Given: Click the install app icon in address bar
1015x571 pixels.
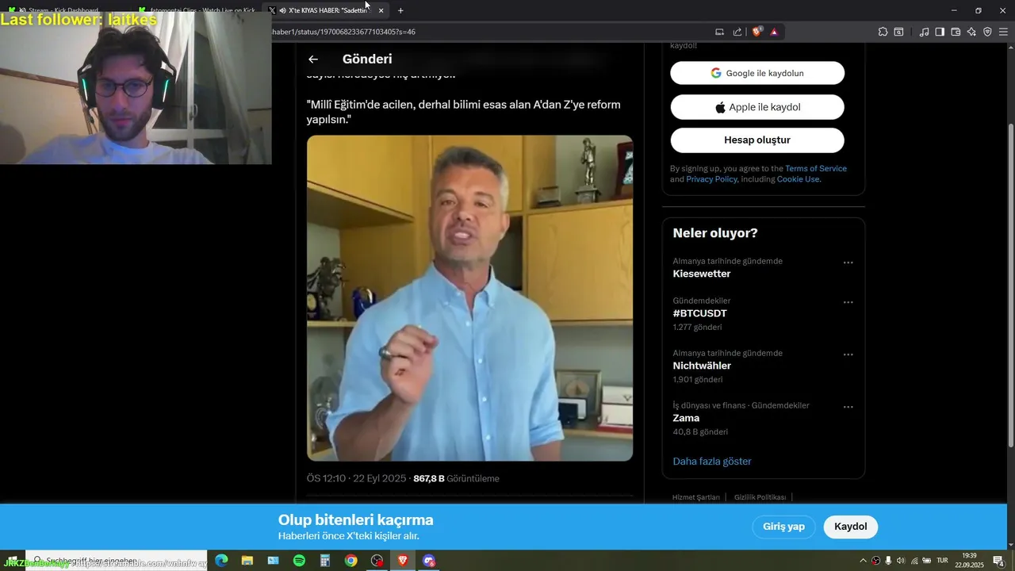Looking at the screenshot, I should 720,32.
